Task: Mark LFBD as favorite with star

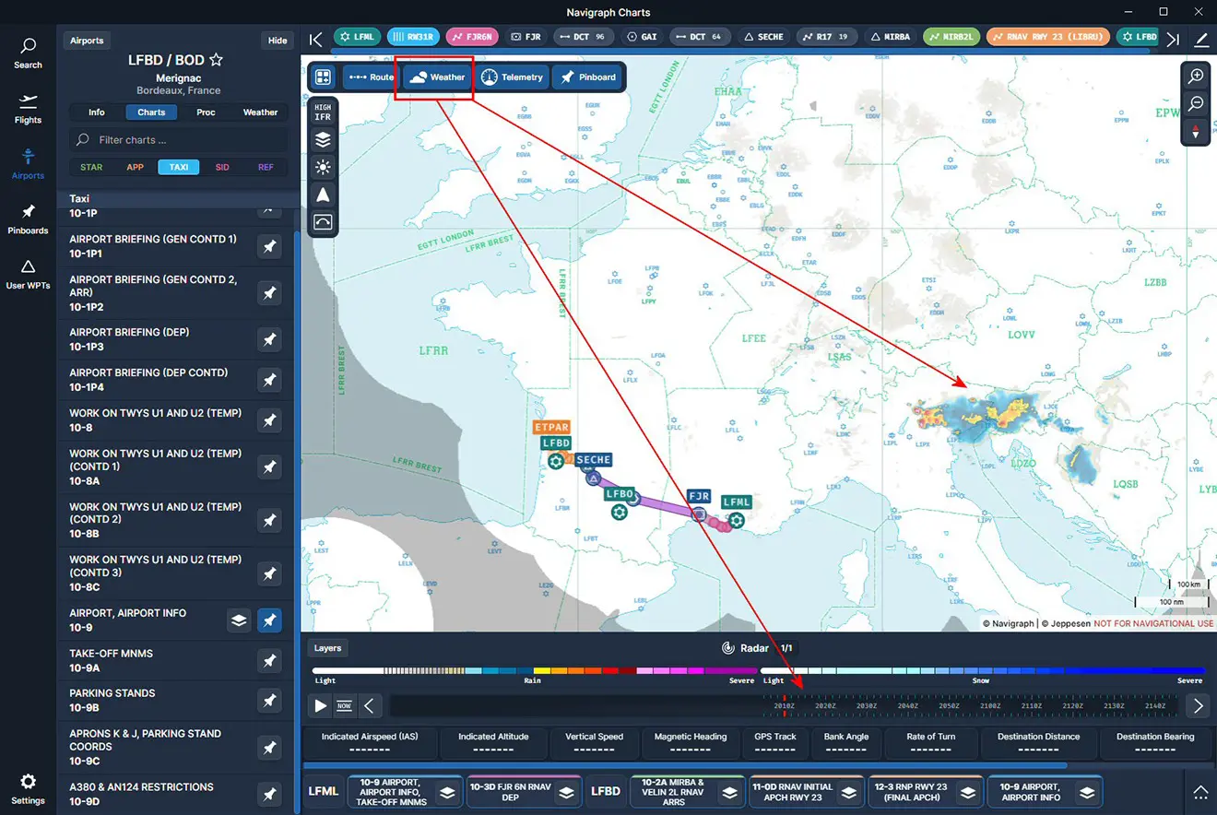Action: click(x=216, y=60)
